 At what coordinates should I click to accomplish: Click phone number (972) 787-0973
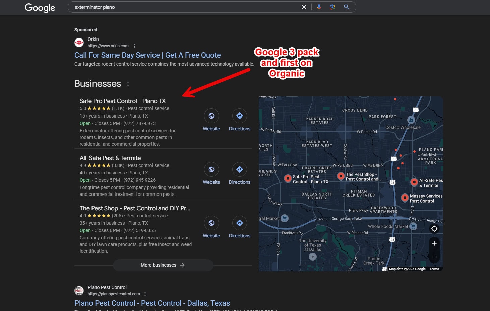coord(139,123)
